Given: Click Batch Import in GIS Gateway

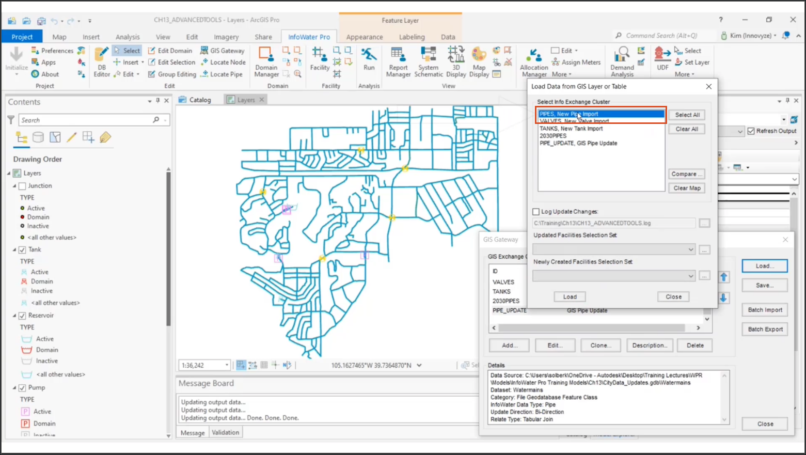Looking at the screenshot, I should (x=765, y=310).
